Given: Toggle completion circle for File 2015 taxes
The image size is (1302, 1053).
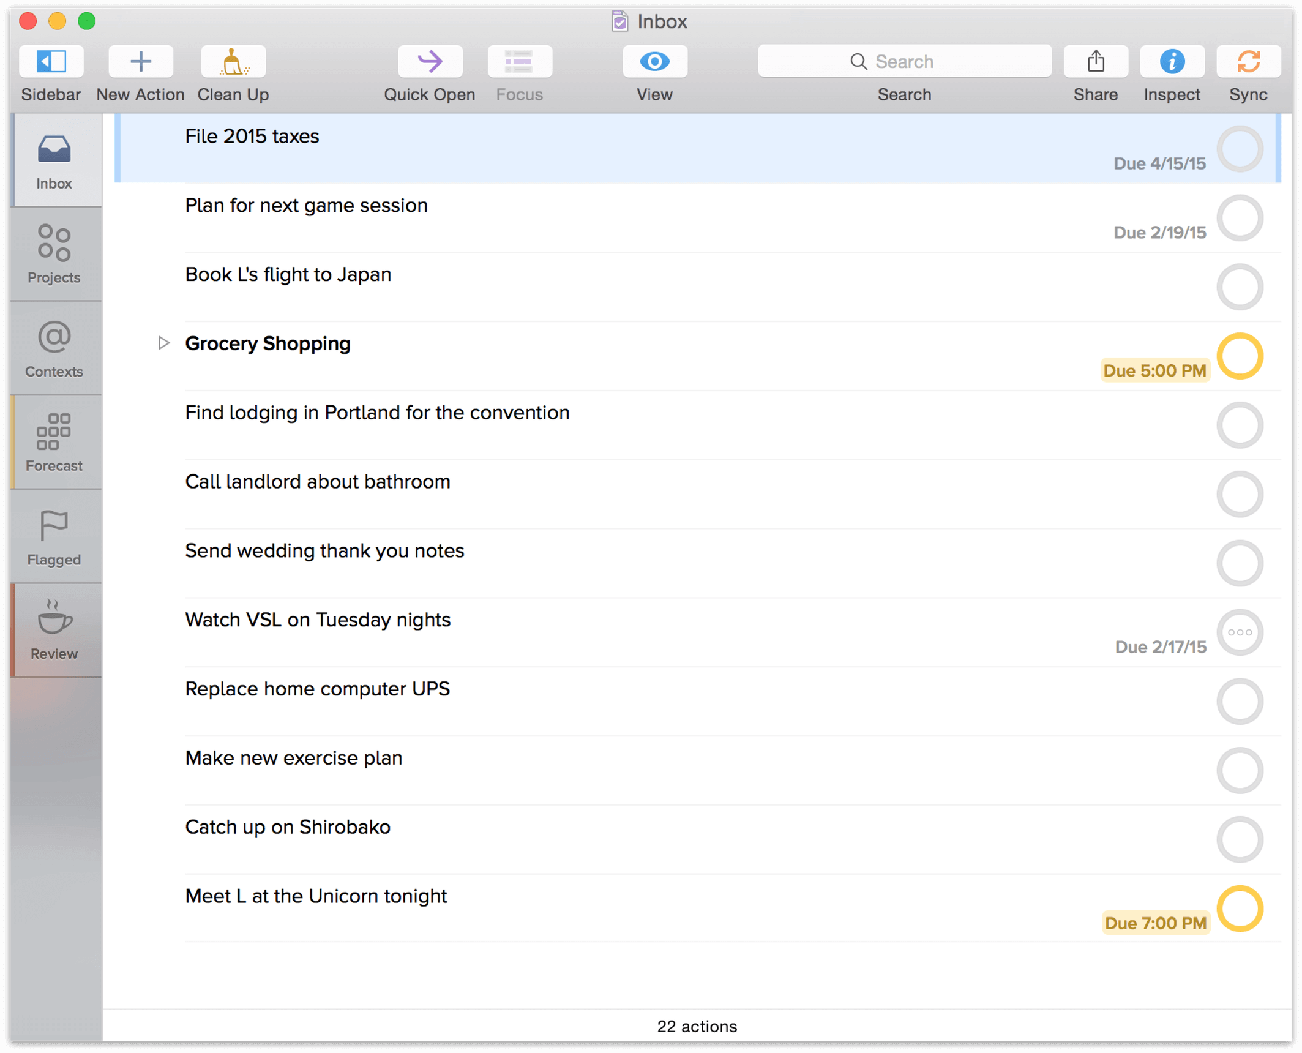Looking at the screenshot, I should click(x=1241, y=147).
